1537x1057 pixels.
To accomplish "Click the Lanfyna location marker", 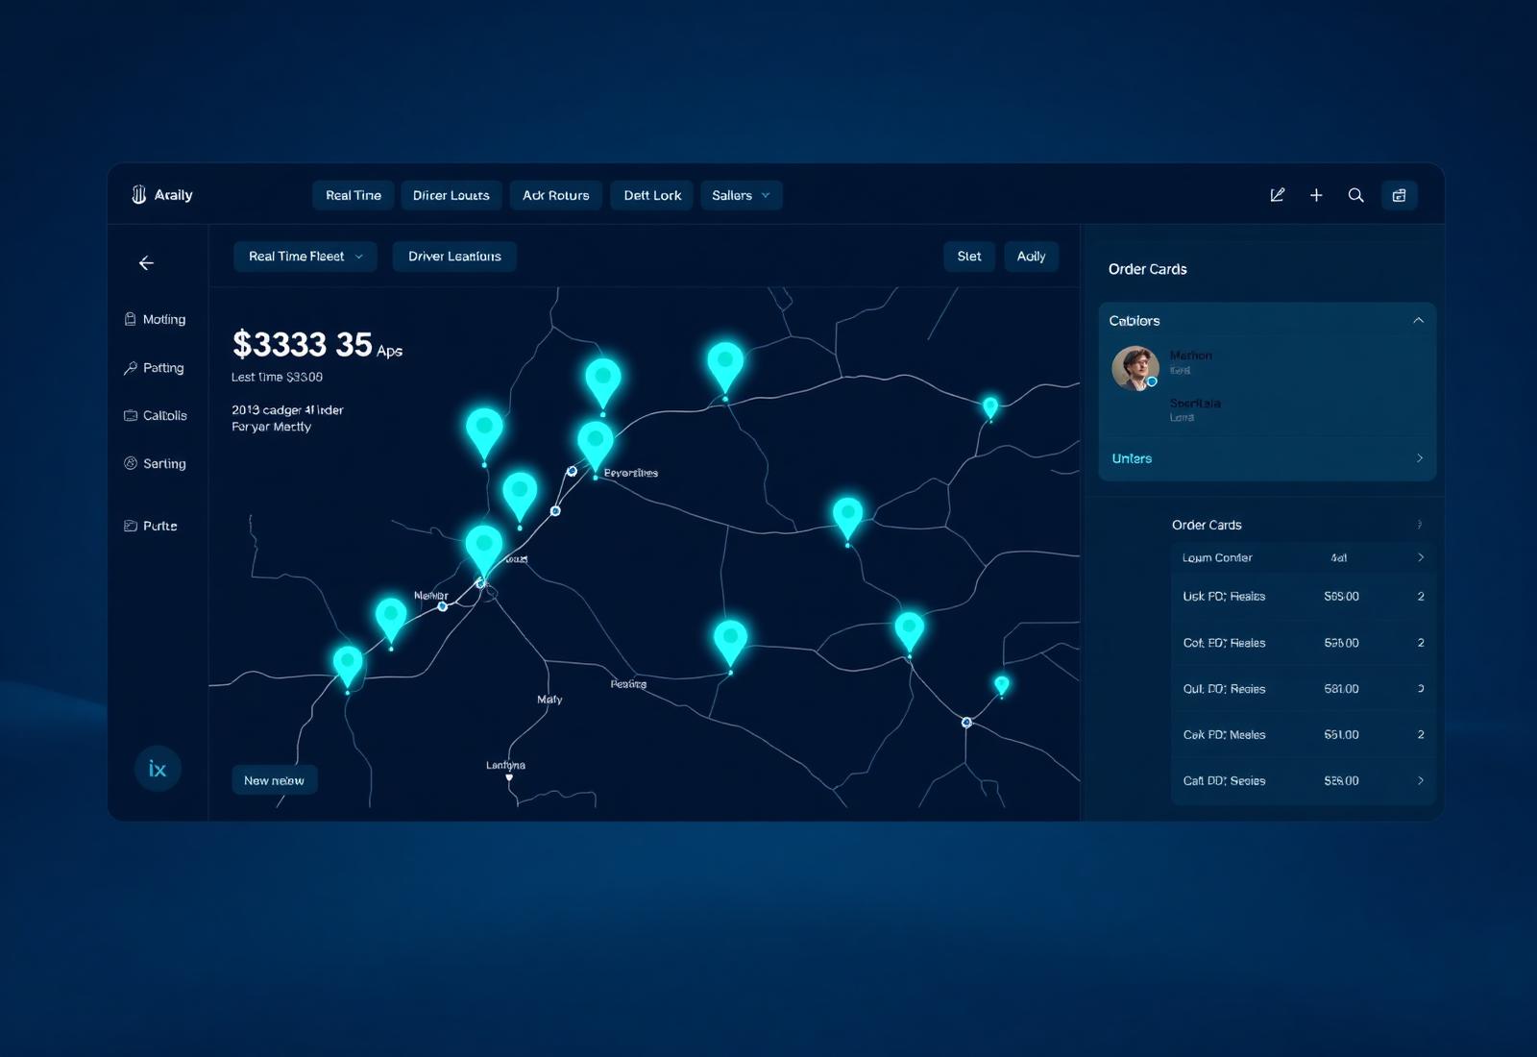I will click(509, 777).
